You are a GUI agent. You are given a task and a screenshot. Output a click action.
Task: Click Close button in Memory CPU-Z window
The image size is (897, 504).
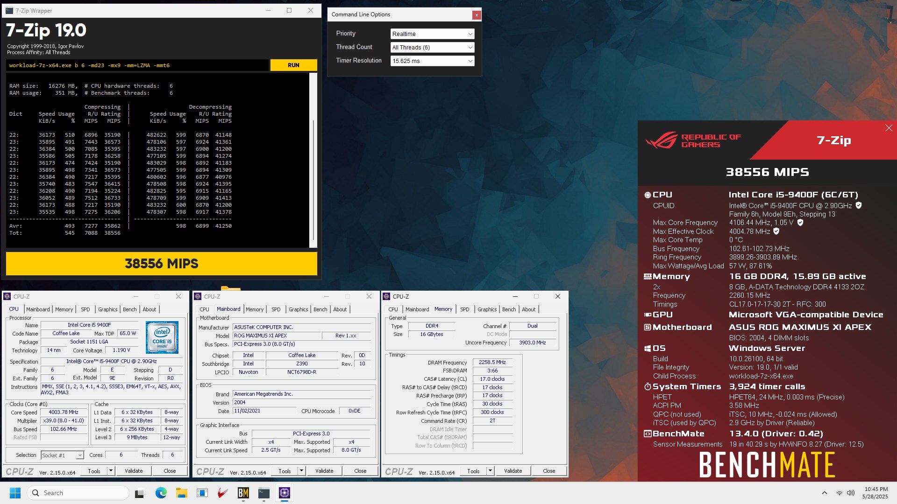pyautogui.click(x=549, y=471)
